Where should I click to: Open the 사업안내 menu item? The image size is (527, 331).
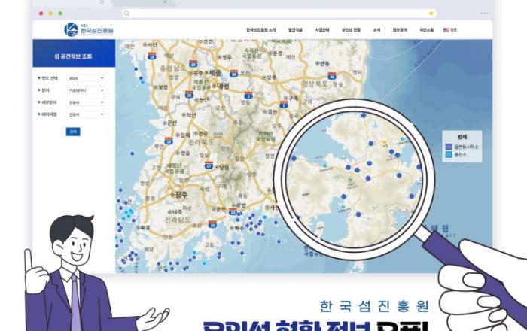(x=322, y=30)
